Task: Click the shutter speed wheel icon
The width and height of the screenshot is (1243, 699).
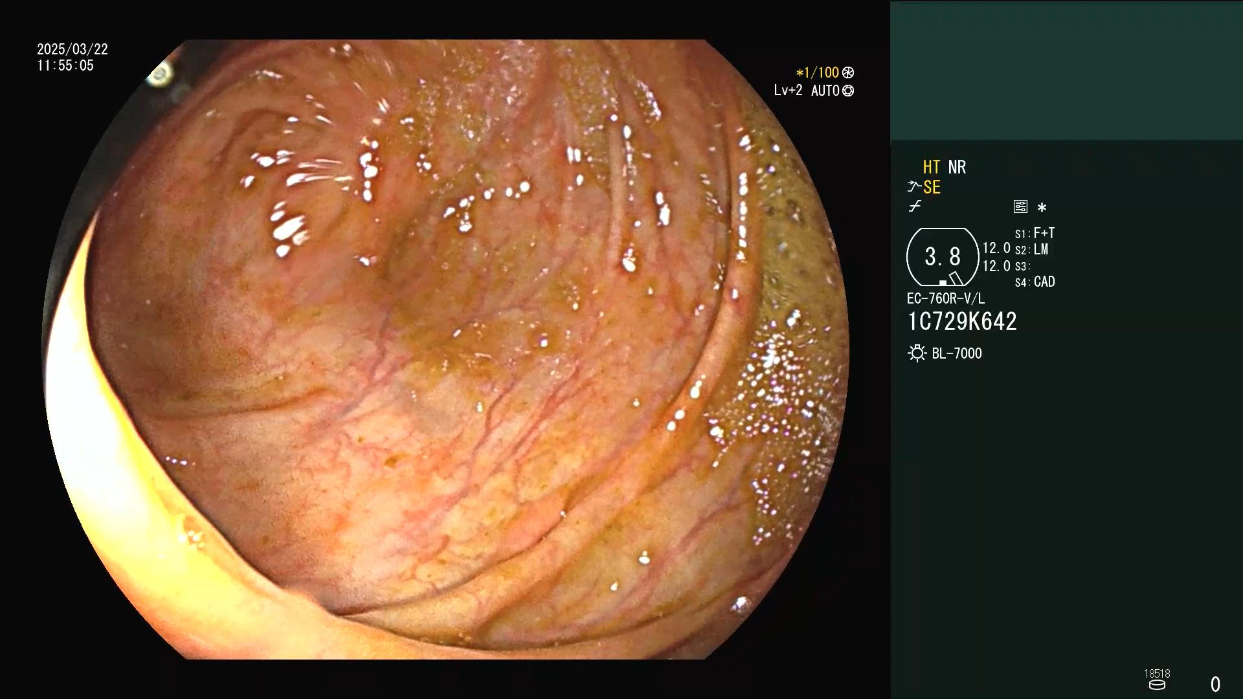Action: click(848, 72)
